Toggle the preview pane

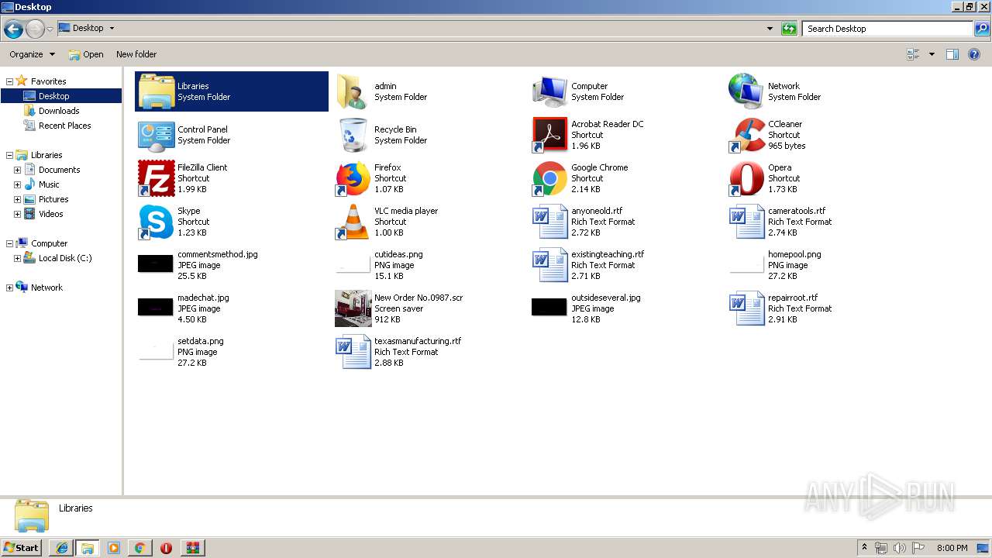pos(952,54)
